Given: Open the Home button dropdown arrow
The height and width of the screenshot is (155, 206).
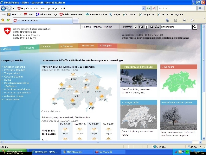Looking at the screenshot, I should point(171,20).
